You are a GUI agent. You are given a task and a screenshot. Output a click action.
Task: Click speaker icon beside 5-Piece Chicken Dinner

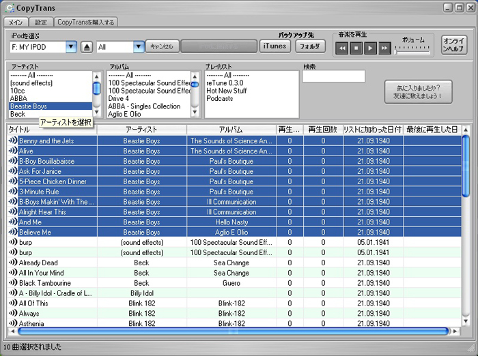(x=13, y=181)
